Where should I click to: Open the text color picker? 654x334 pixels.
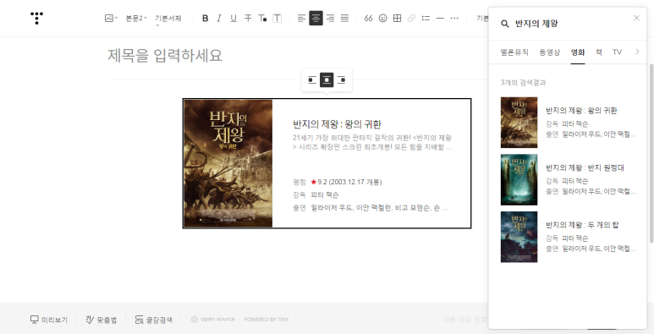coord(262,19)
